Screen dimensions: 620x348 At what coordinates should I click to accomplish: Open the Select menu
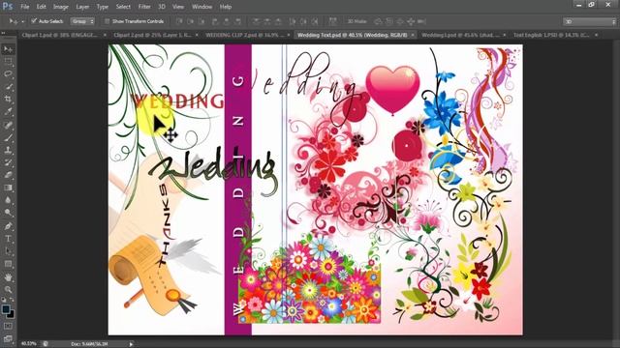[x=123, y=7]
